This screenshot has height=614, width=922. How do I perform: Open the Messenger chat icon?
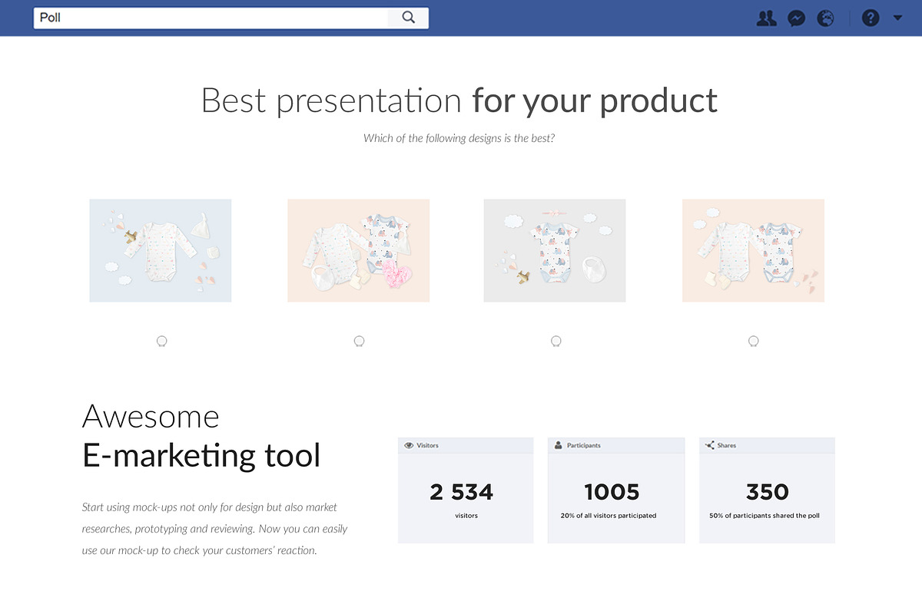[797, 18]
